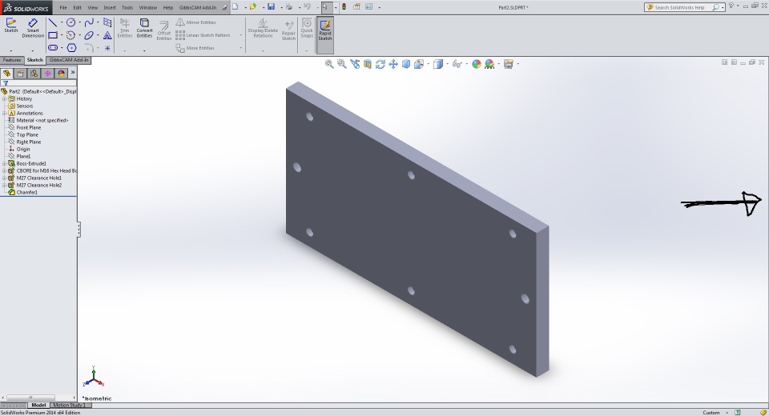Open the PropertyManager tab icon
The height and width of the screenshot is (416, 769).
coord(20,73)
